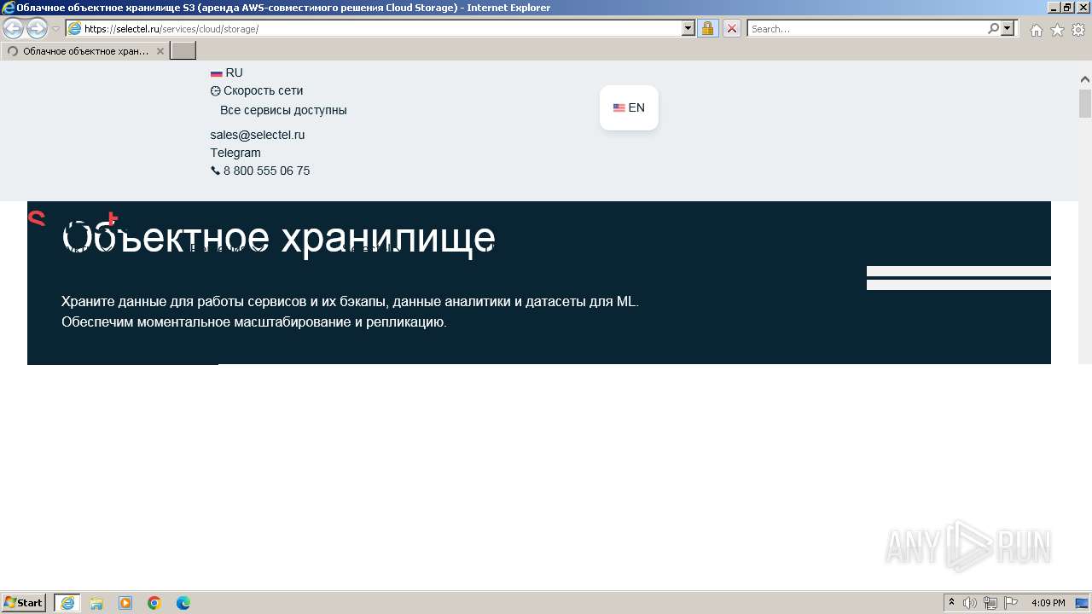Go forward with the browser Forward arrow
This screenshot has height=614, width=1092.
[37, 28]
